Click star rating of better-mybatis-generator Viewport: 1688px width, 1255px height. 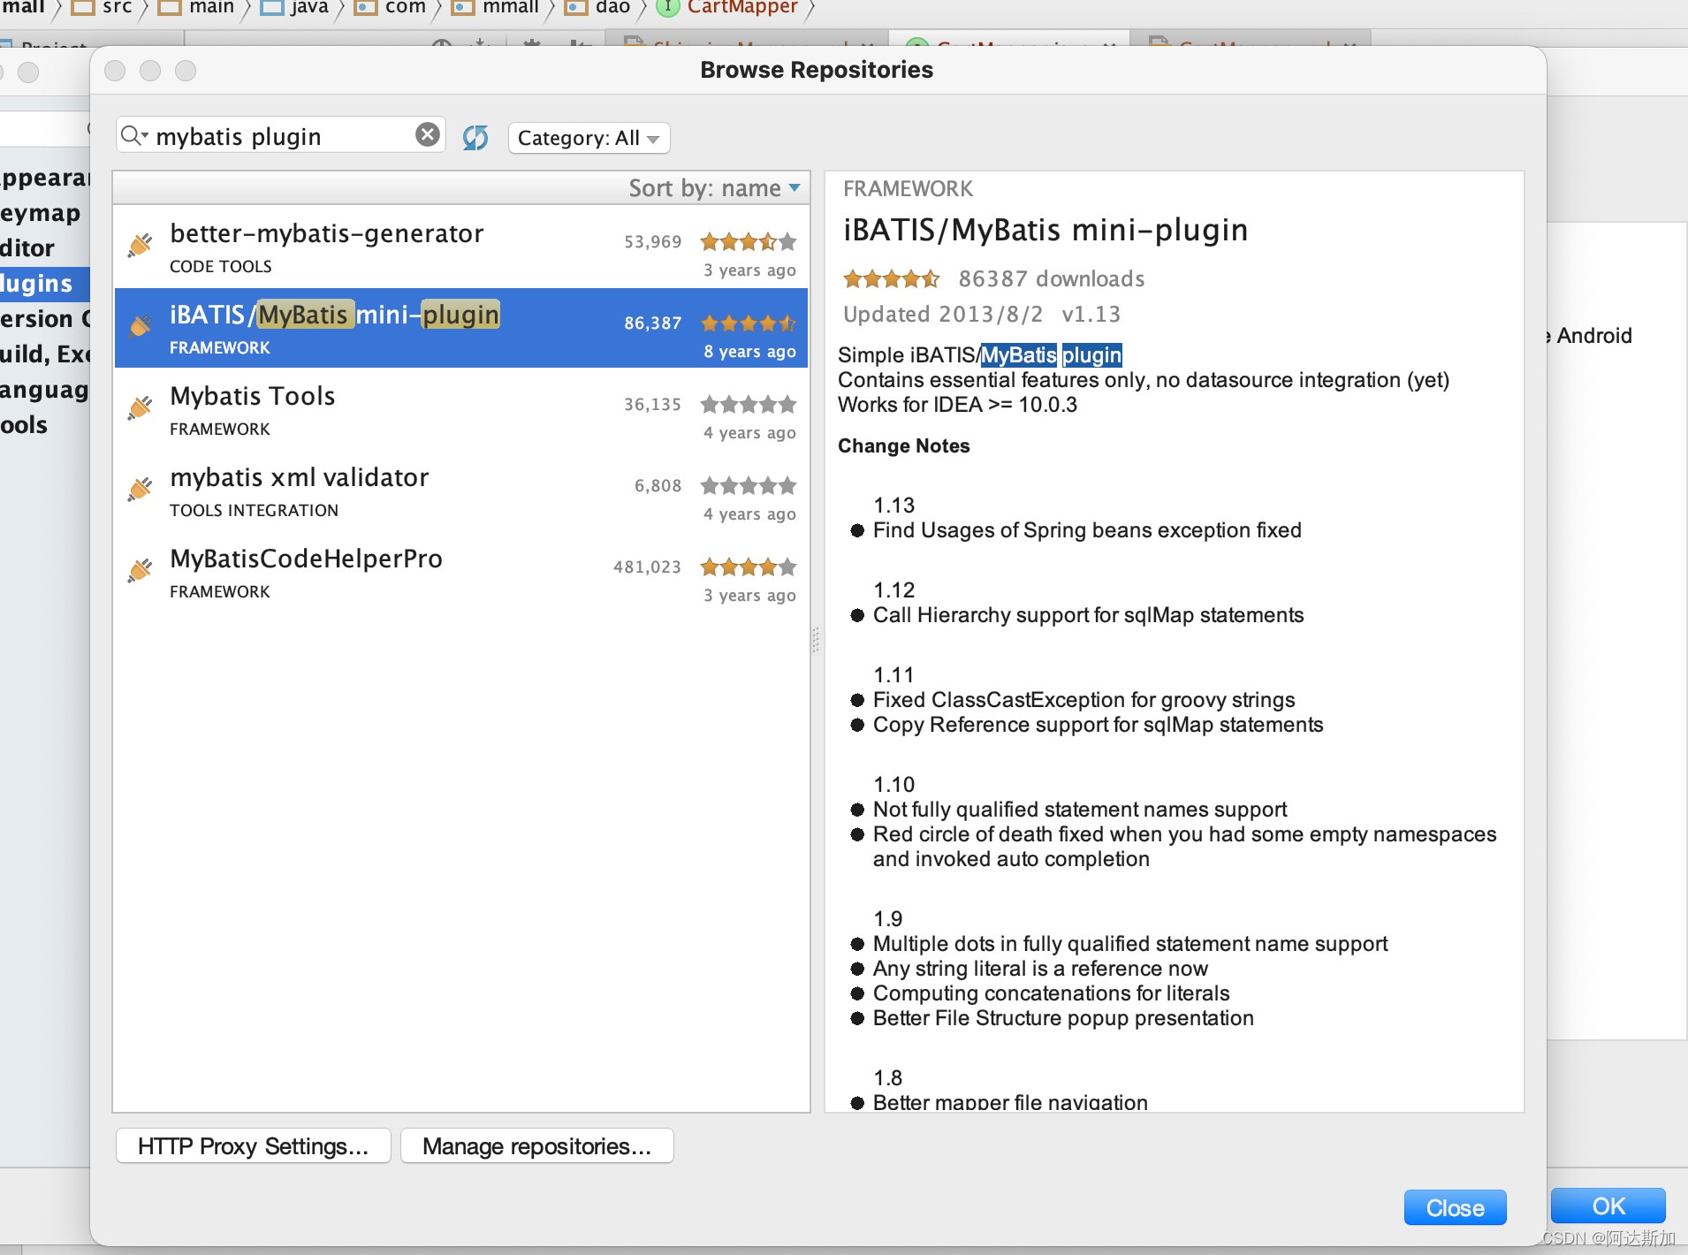pos(749,241)
